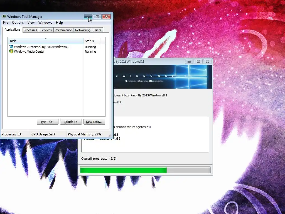285x214 pixels.
Task: Open the File menu in Task Manager
Action: pos(6,23)
